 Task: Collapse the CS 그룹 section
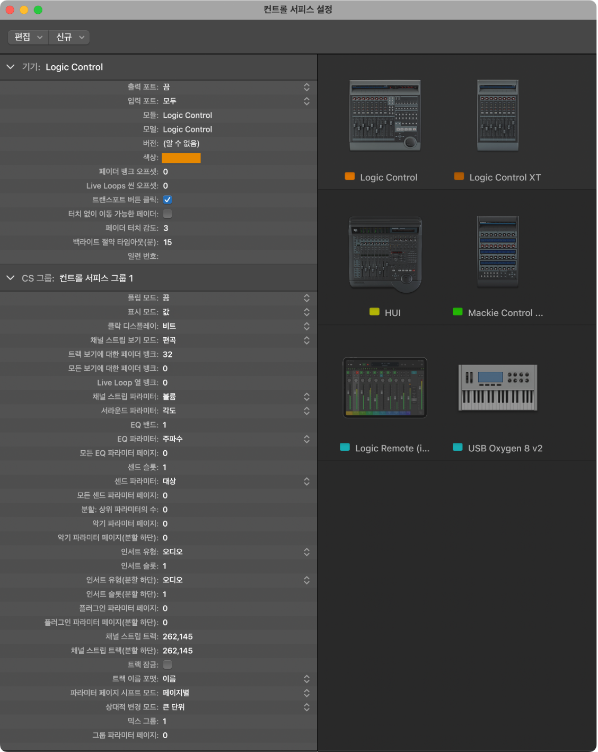coord(10,278)
